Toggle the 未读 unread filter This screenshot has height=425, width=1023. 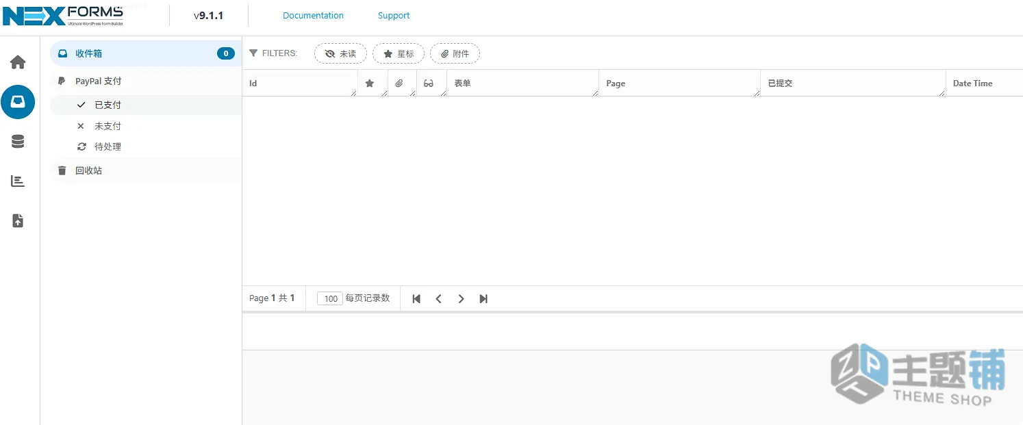340,53
